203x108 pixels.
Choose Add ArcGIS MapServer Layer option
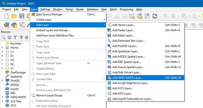coord(145,83)
